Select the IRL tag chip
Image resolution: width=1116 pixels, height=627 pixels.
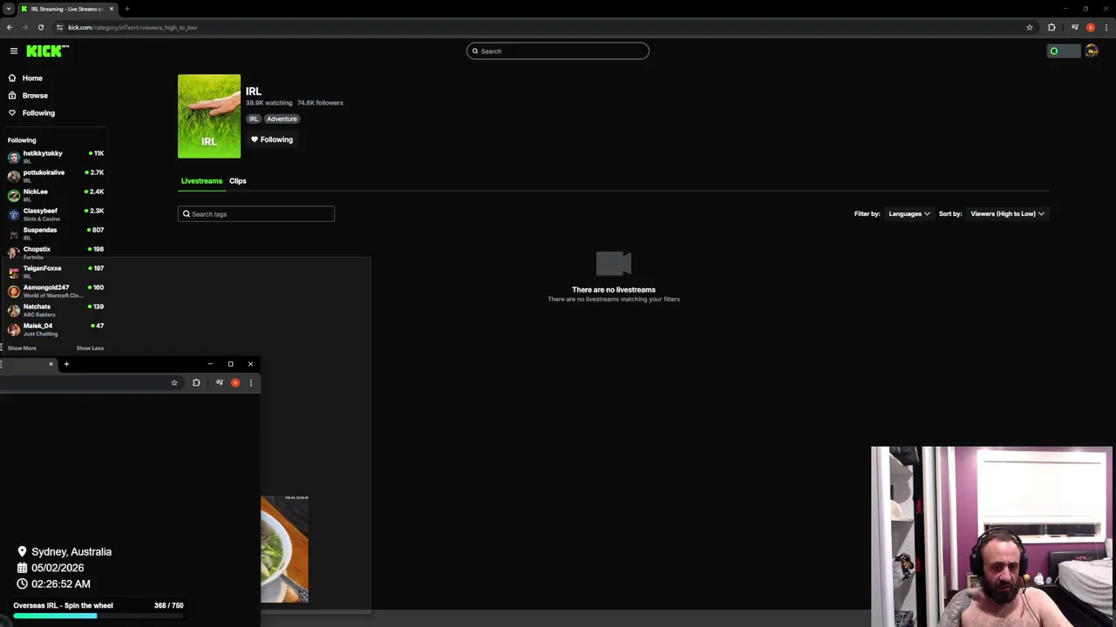(x=254, y=119)
